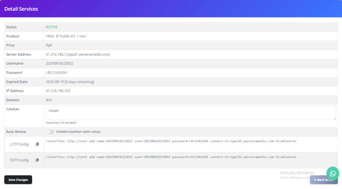Select the L2TP Config tab label
The width and height of the screenshot is (342, 189).
point(19,144)
